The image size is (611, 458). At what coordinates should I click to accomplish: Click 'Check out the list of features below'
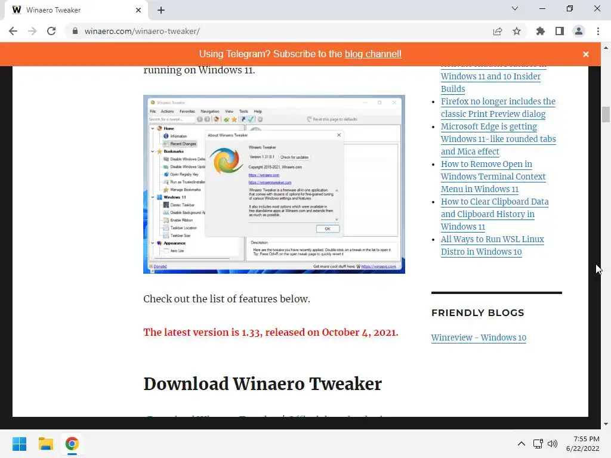(x=227, y=299)
